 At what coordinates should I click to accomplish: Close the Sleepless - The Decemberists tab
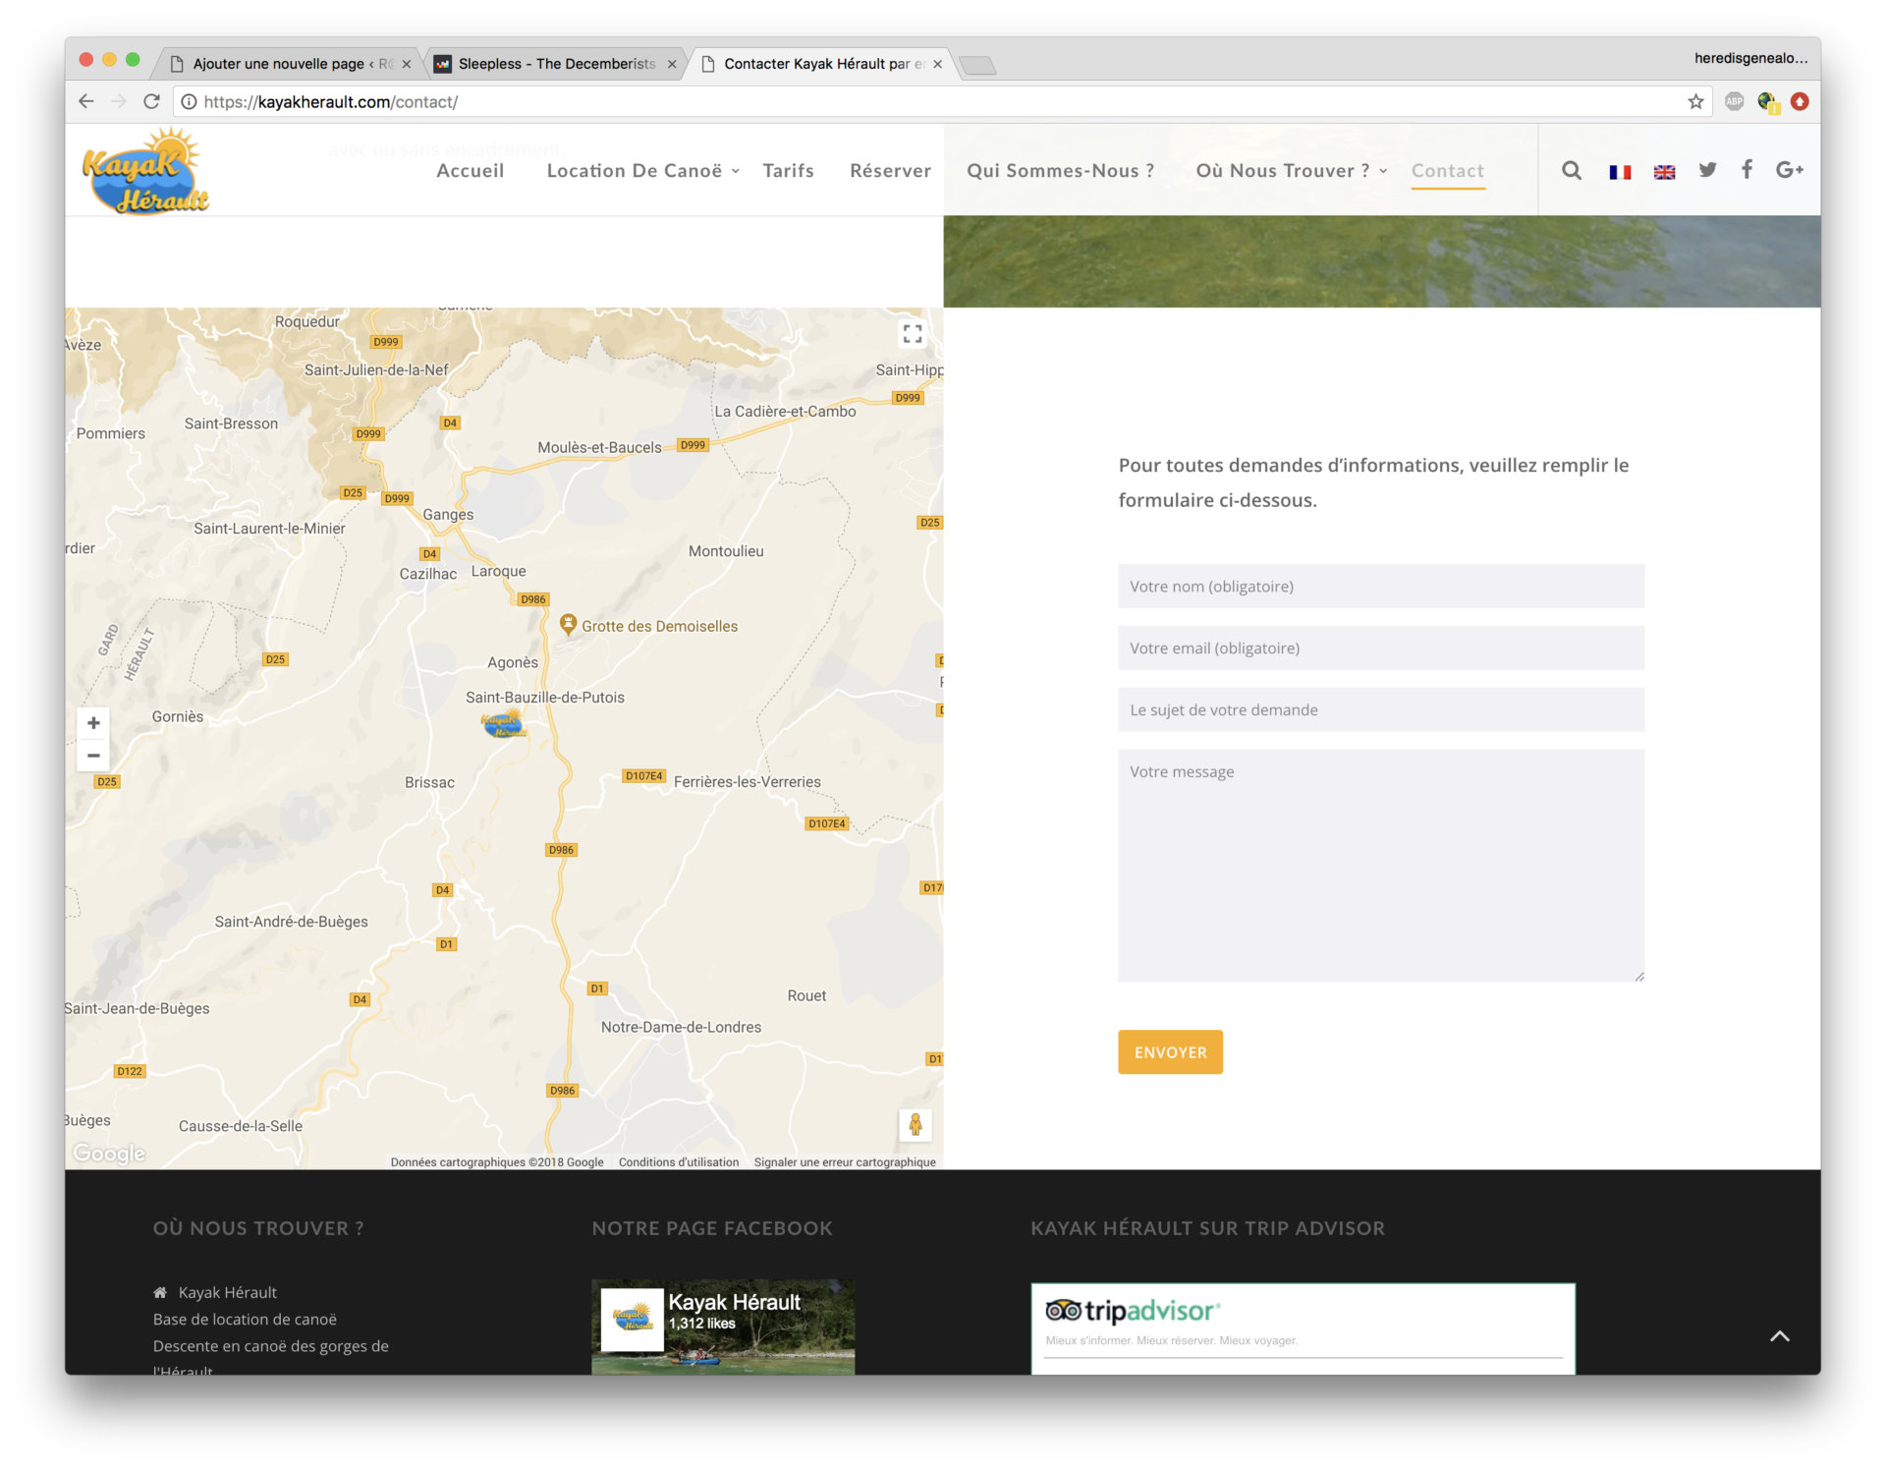tap(672, 64)
